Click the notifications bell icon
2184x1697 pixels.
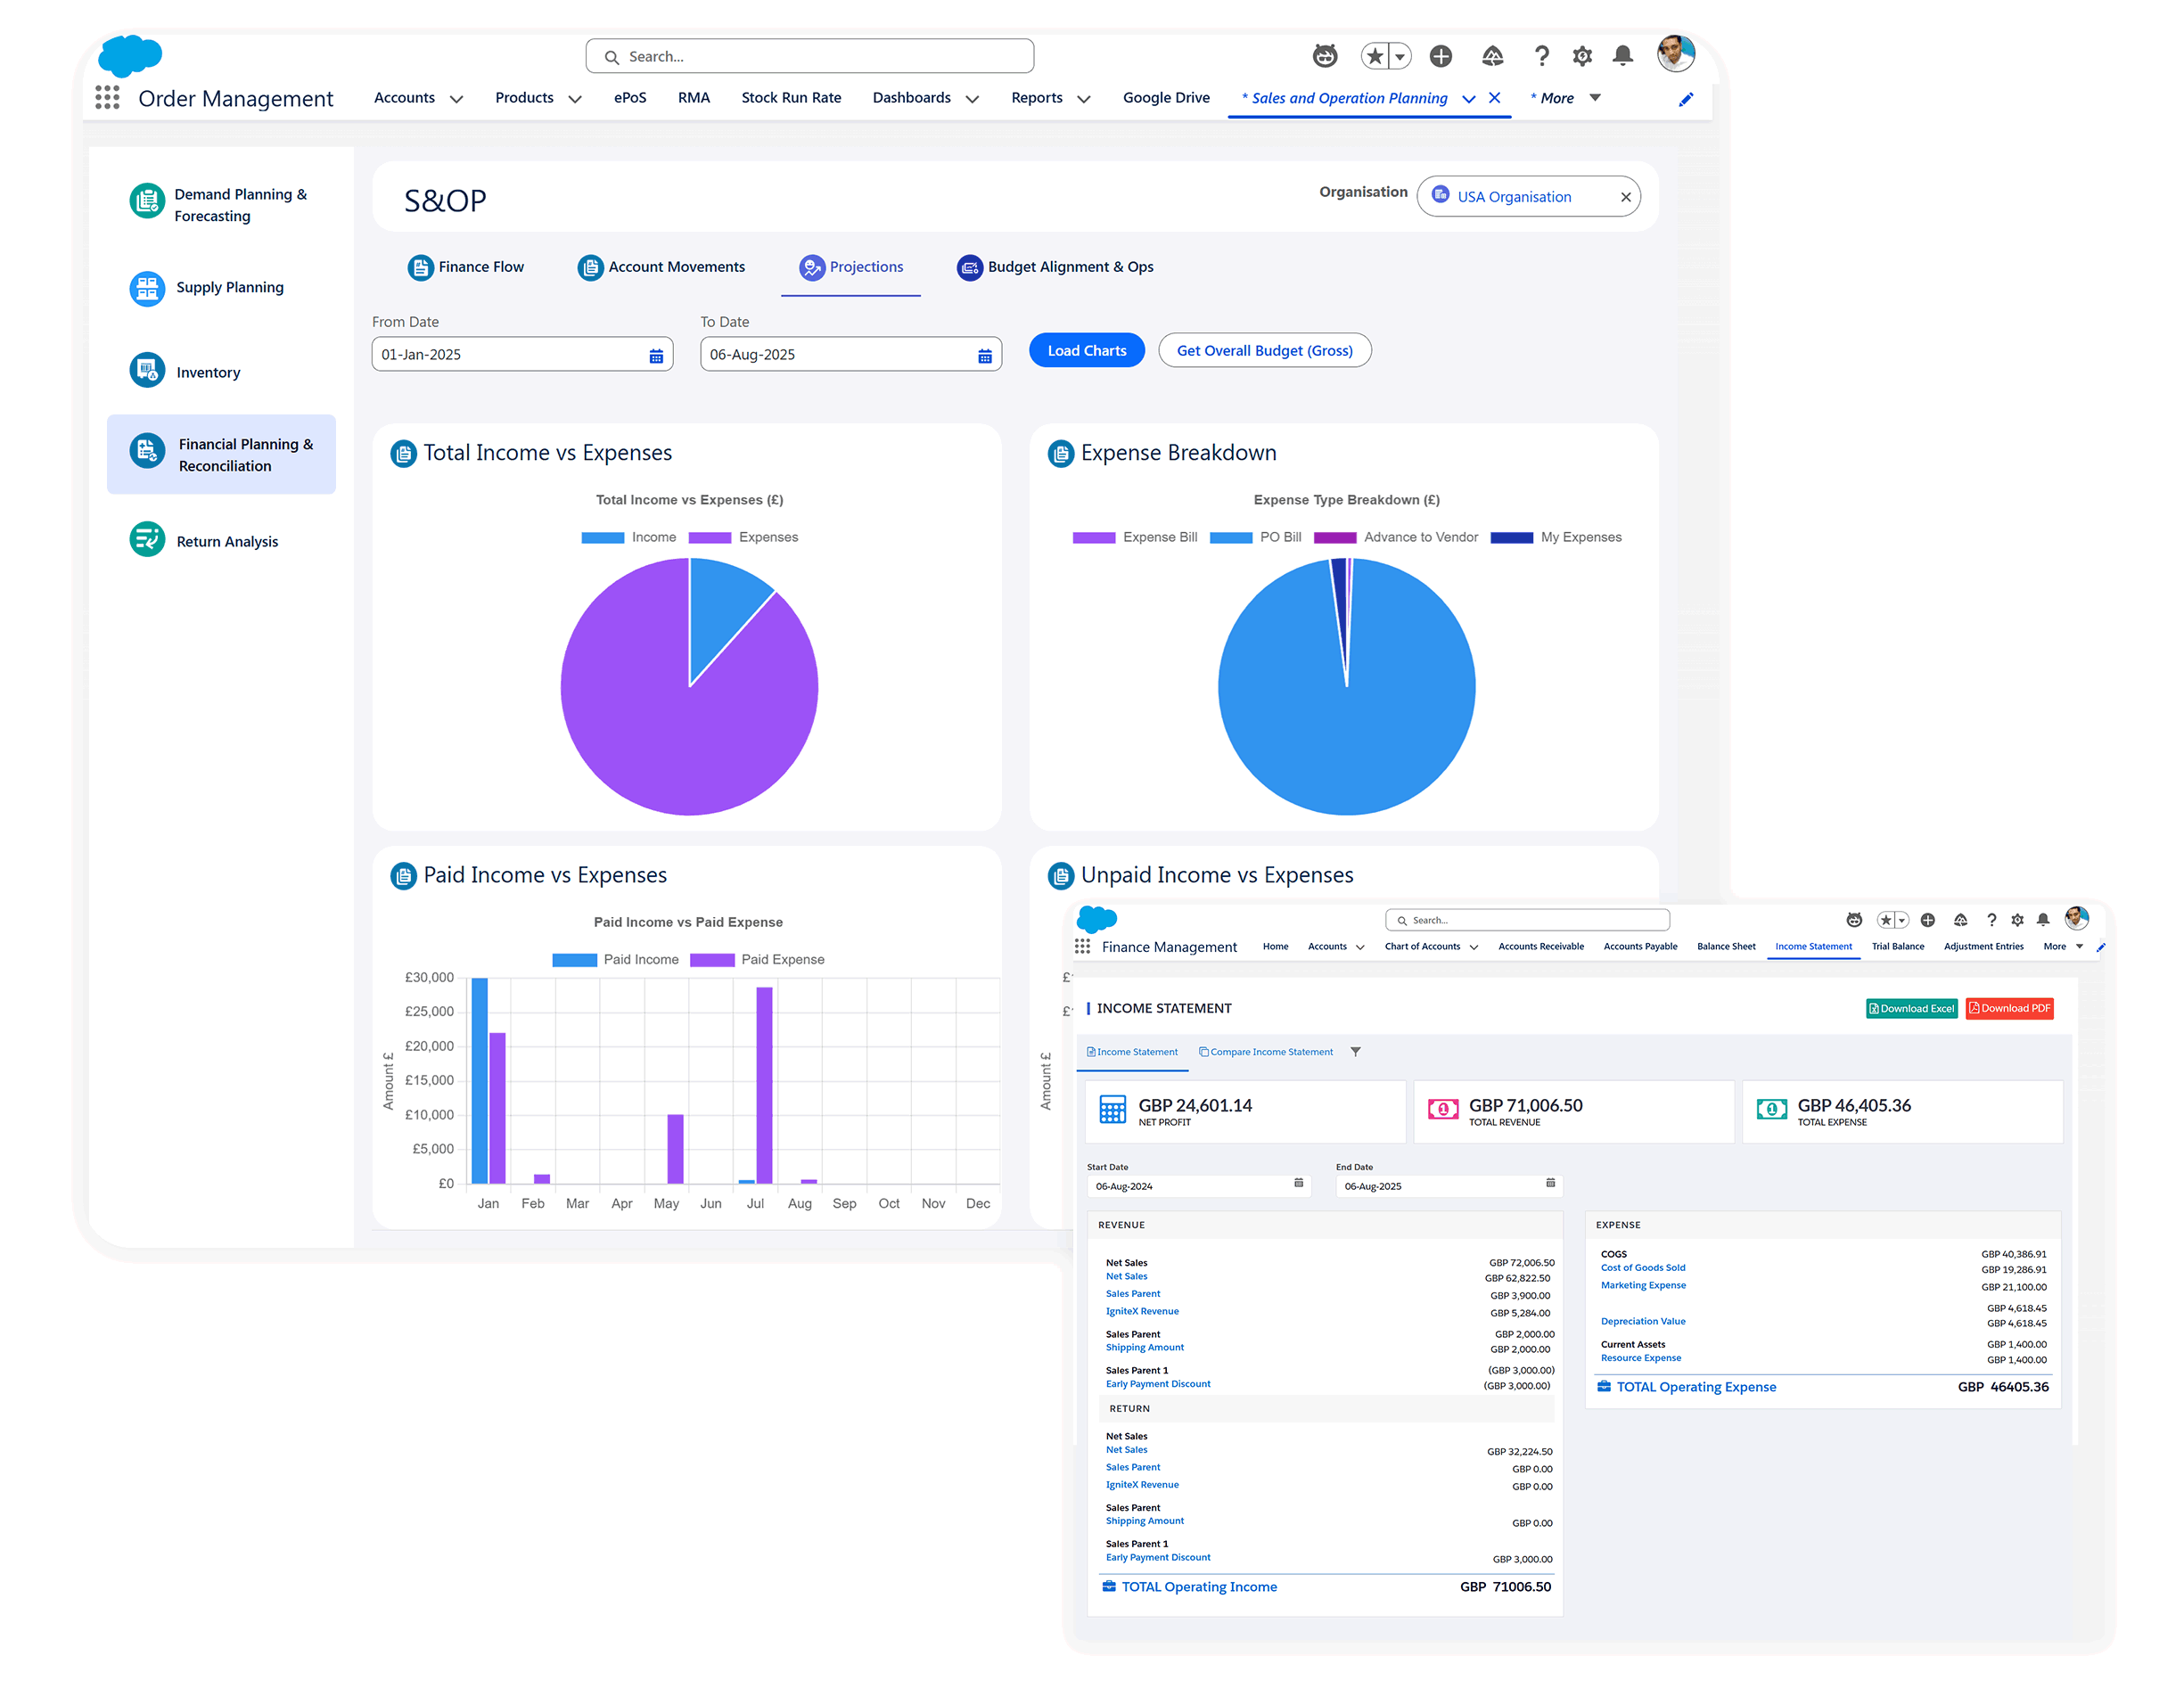(1622, 56)
